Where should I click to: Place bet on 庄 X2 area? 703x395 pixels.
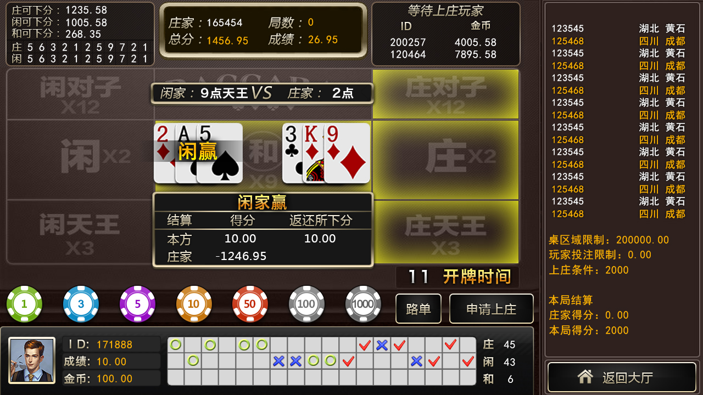point(445,160)
